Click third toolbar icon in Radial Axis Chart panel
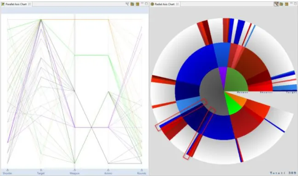Image resolution: width=298 pixels, height=176 pixels. click(x=287, y=4)
